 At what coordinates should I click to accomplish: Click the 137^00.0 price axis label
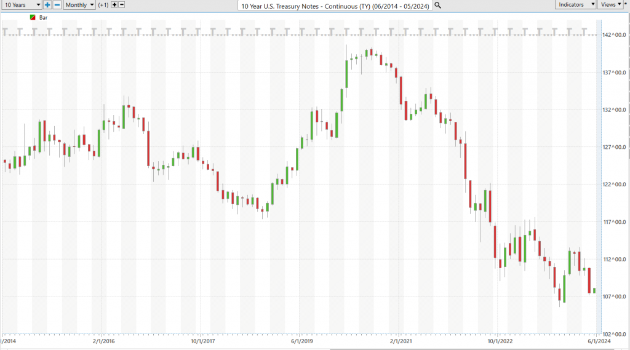pos(614,73)
